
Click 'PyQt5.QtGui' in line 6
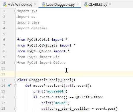[38, 40]
